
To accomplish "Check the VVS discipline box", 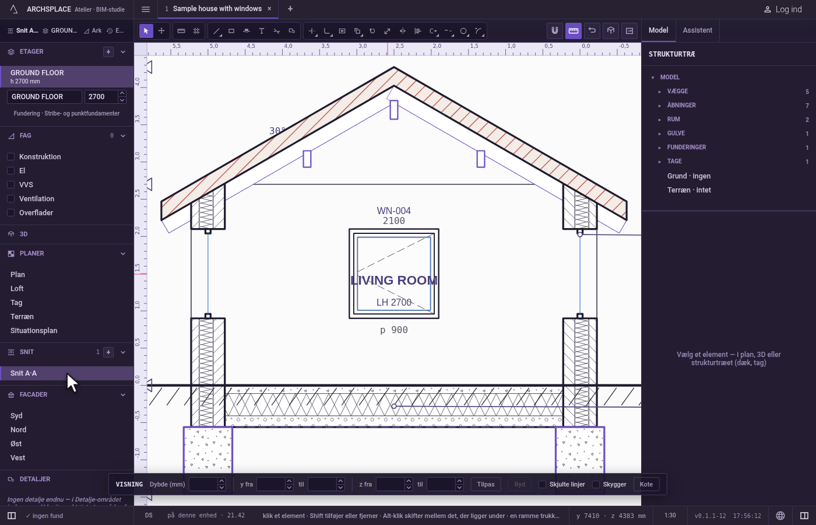I will pos(10,185).
